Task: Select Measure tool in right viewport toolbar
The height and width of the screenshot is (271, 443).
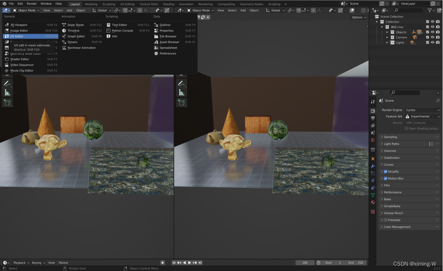Action: pos(181,92)
